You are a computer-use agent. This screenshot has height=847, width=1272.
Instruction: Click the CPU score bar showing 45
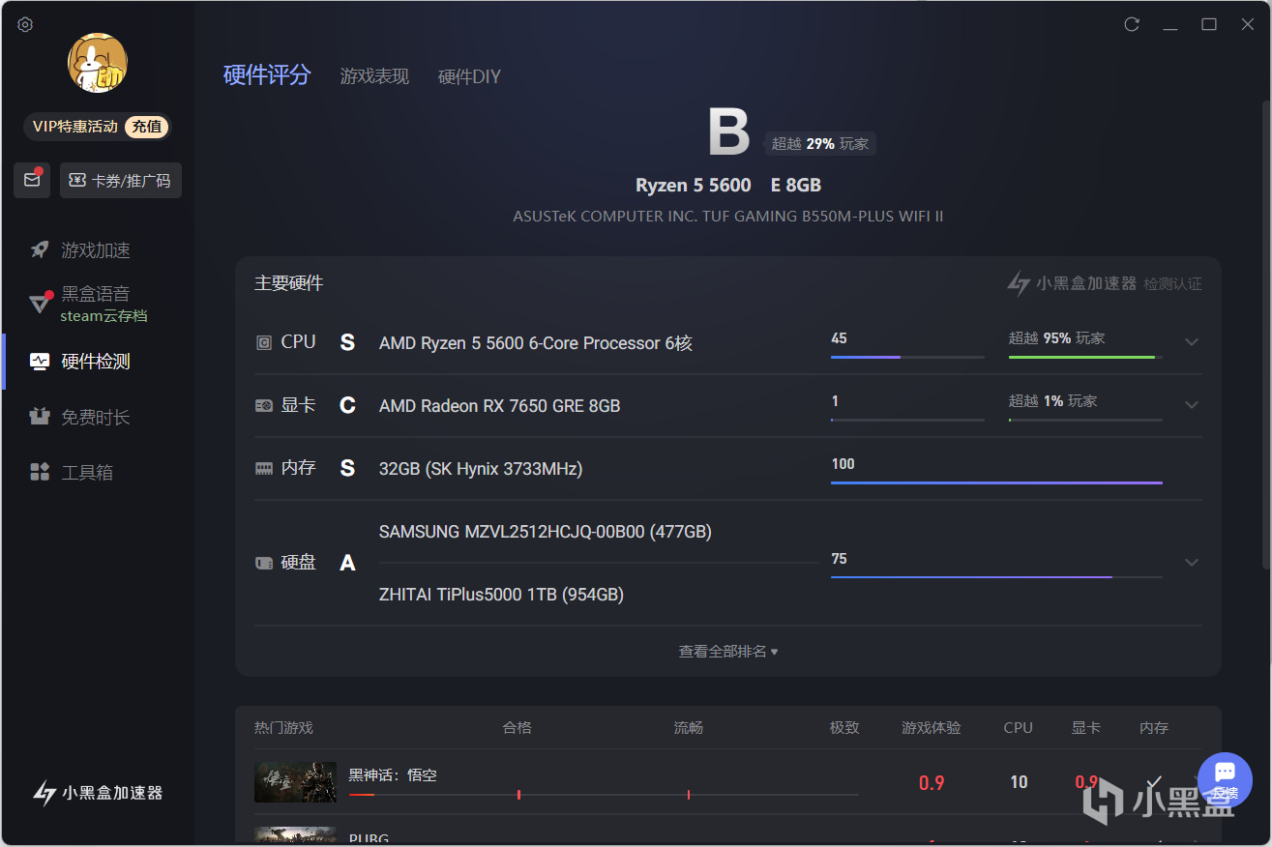(x=907, y=357)
